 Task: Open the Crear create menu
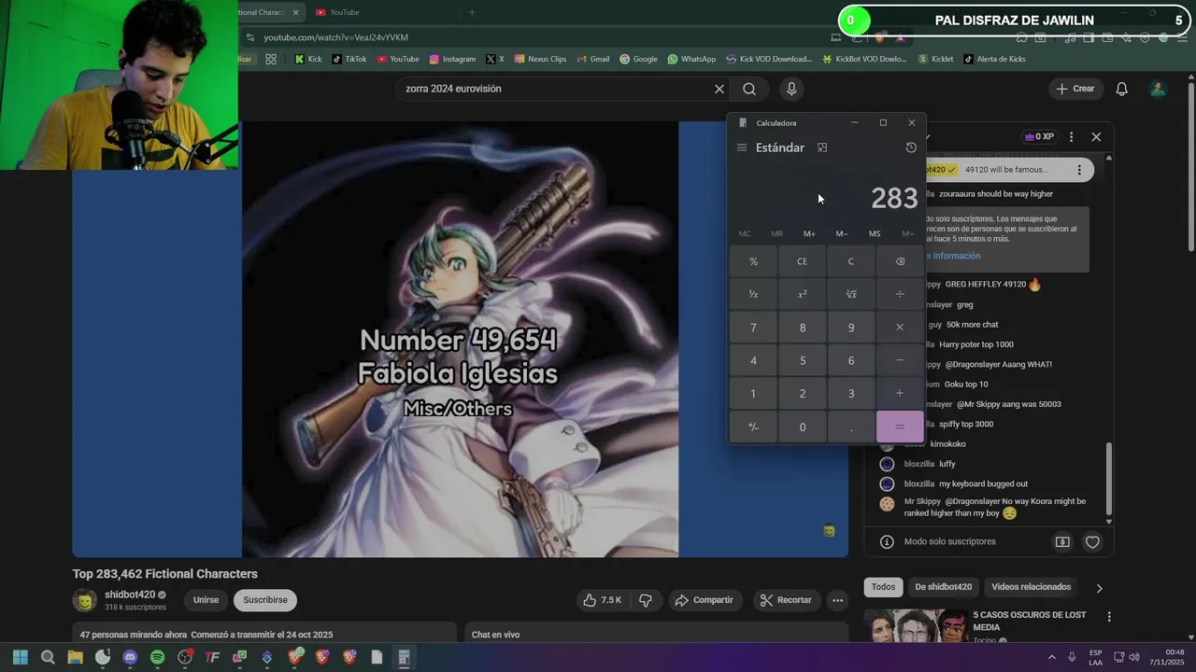[x=1075, y=89]
